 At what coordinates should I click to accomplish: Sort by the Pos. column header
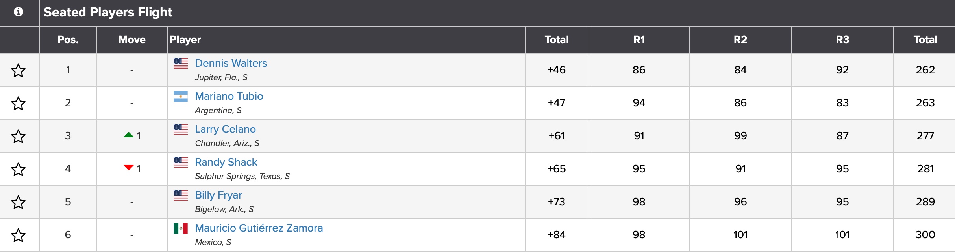coord(68,40)
